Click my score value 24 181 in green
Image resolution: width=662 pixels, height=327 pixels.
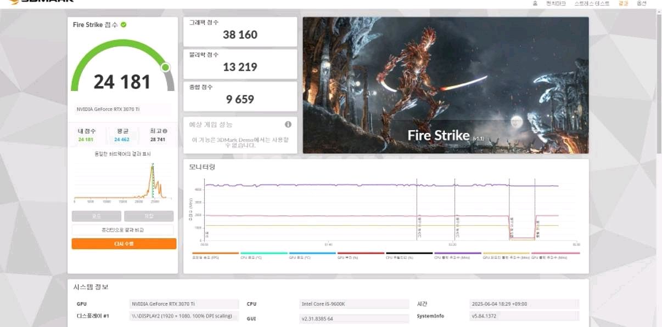(86, 140)
